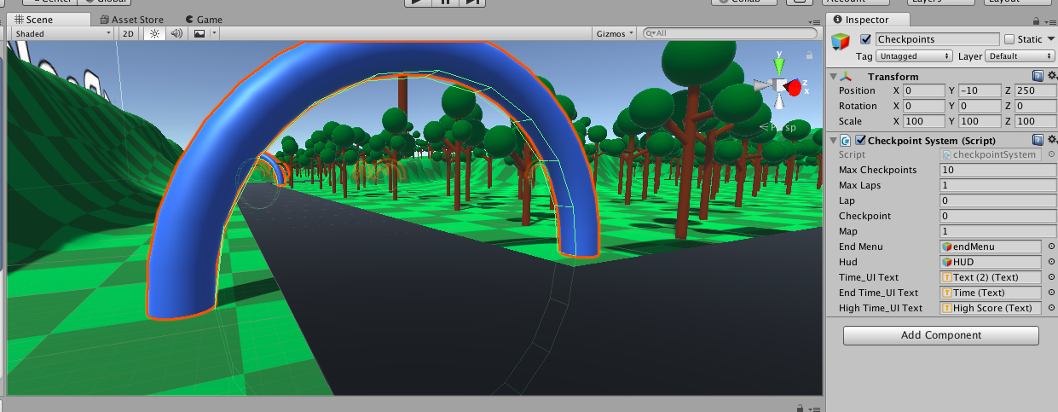The height and width of the screenshot is (412, 1058).
Task: Click Max Checkpoints value field
Action: 998,170
